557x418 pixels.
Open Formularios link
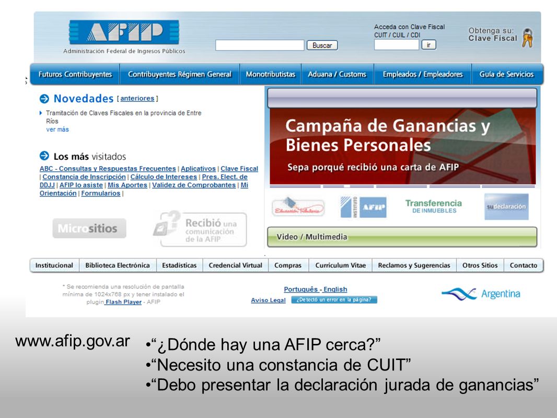coord(100,193)
